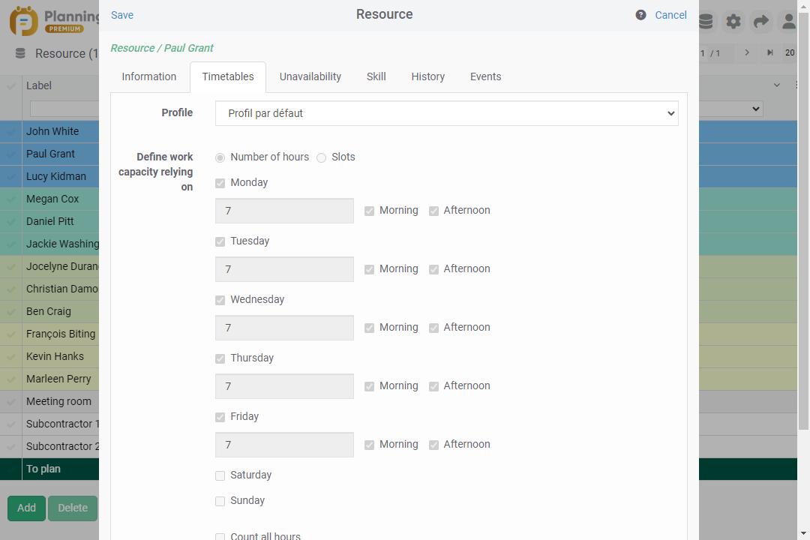Click the Thursday hours input field
The height and width of the screenshot is (540, 810).
pyautogui.click(x=284, y=386)
